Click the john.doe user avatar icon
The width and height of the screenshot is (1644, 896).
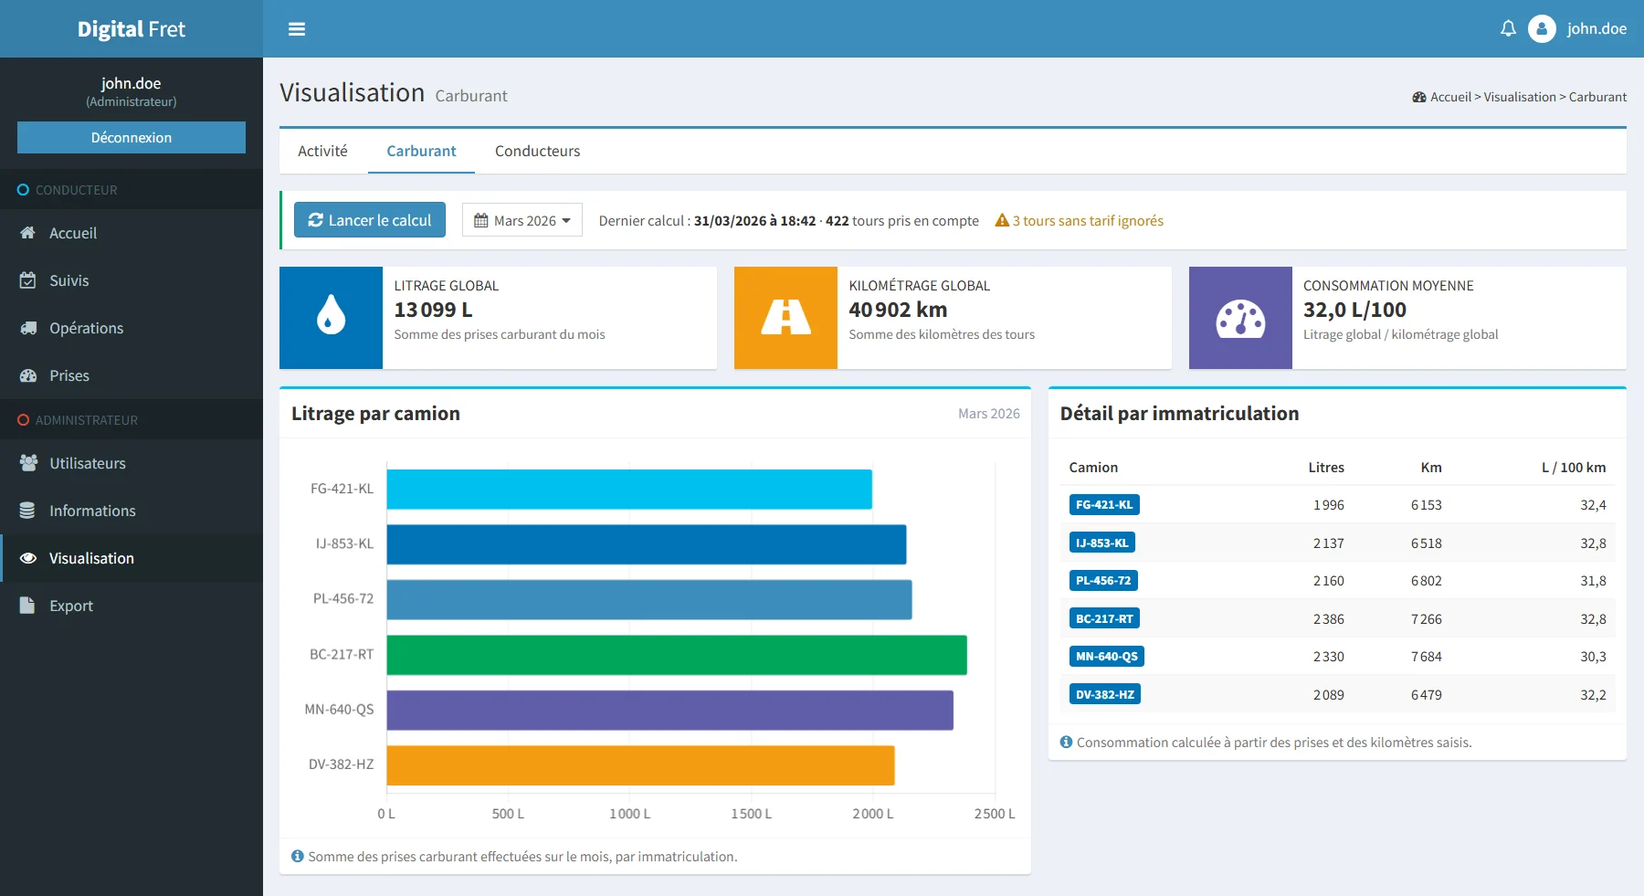(1542, 28)
